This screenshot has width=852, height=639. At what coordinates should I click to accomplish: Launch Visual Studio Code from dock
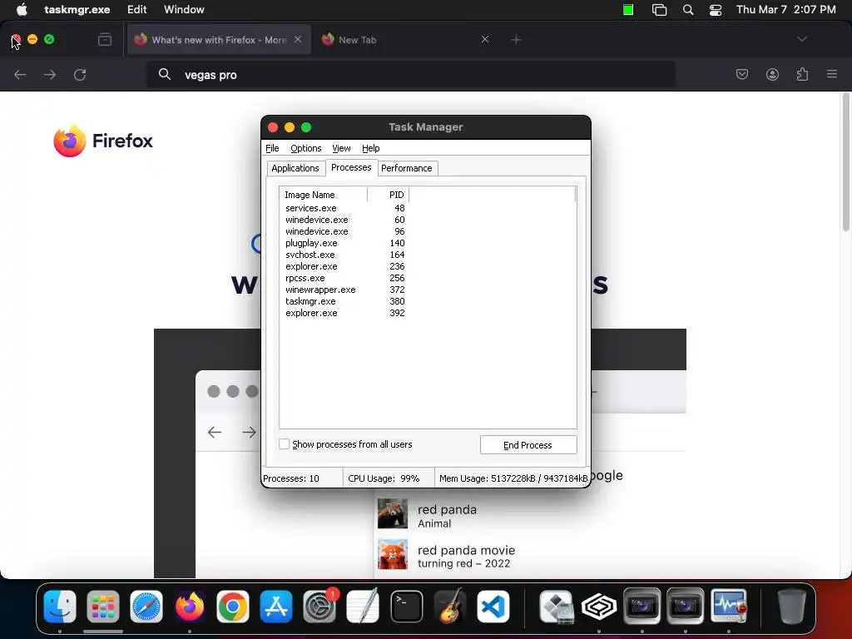pyautogui.click(x=493, y=607)
